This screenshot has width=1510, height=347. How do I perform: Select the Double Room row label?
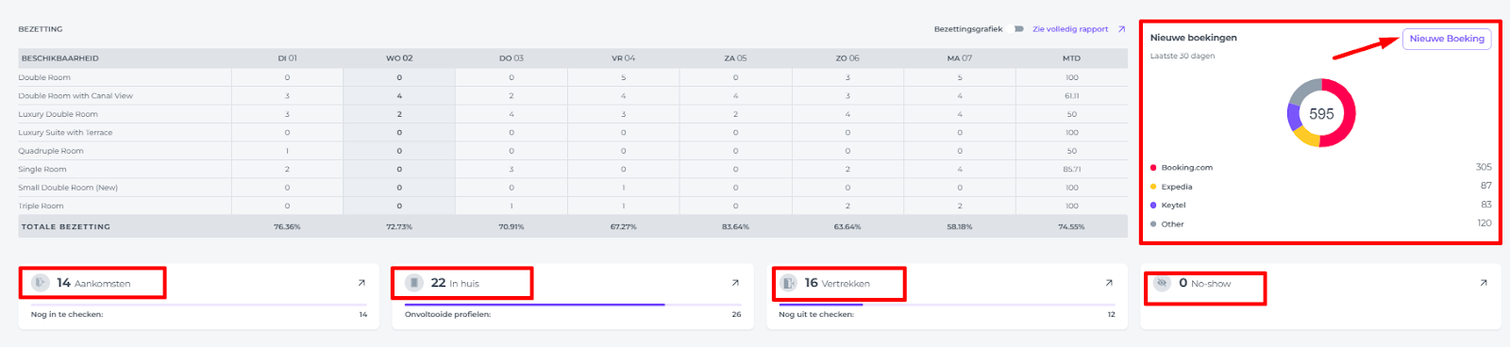click(x=44, y=77)
